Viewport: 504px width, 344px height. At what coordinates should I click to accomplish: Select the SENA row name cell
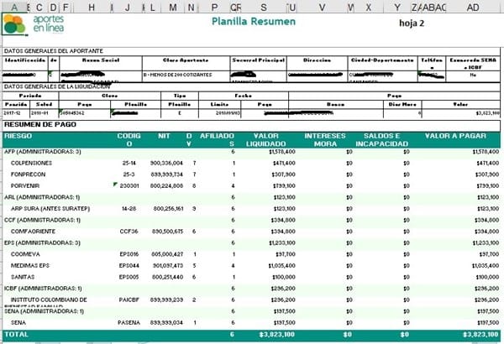(18, 321)
